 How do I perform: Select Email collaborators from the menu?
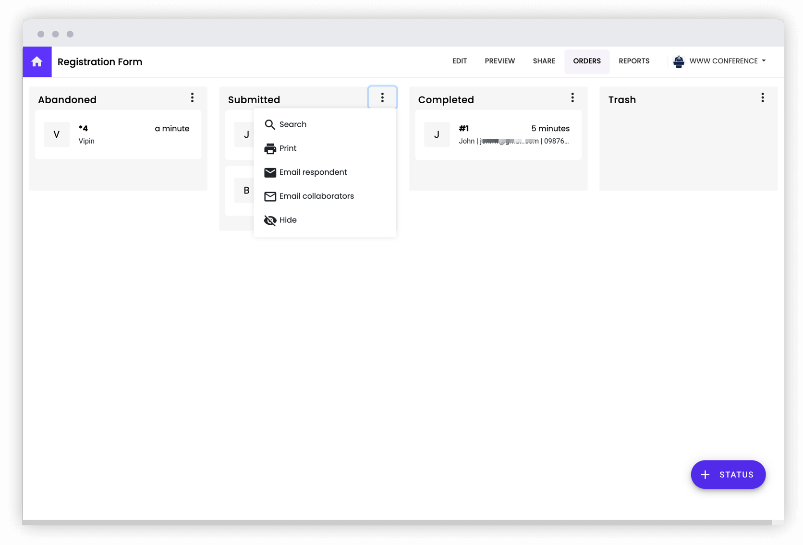(317, 196)
